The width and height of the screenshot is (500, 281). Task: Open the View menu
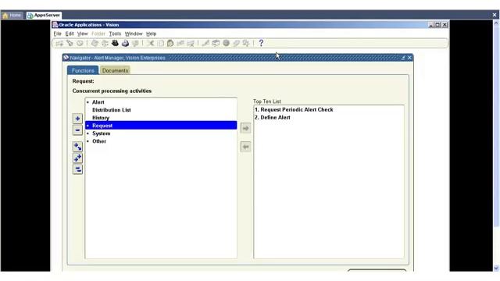point(82,34)
